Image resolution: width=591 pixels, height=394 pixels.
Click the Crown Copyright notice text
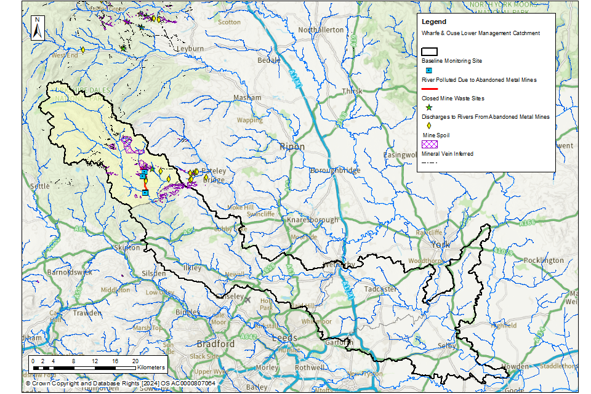pyautogui.click(x=120, y=383)
